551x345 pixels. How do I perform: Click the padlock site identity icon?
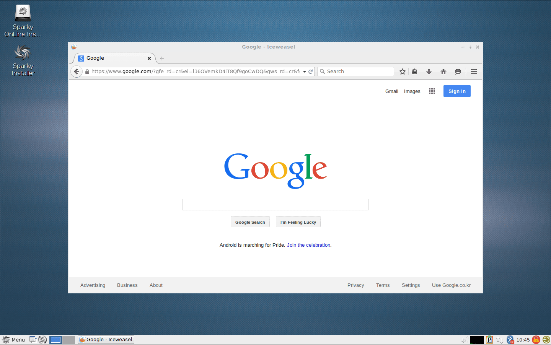tap(87, 72)
